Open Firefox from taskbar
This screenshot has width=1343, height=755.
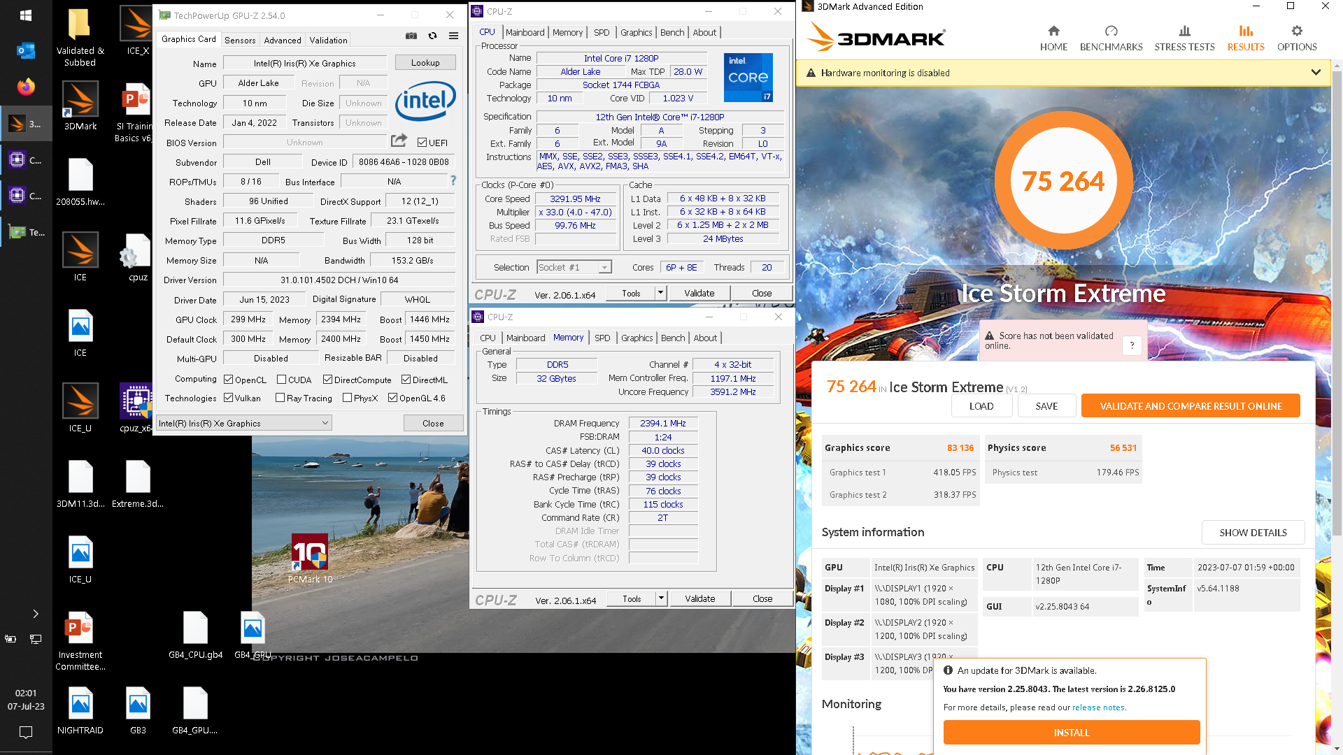[x=26, y=87]
